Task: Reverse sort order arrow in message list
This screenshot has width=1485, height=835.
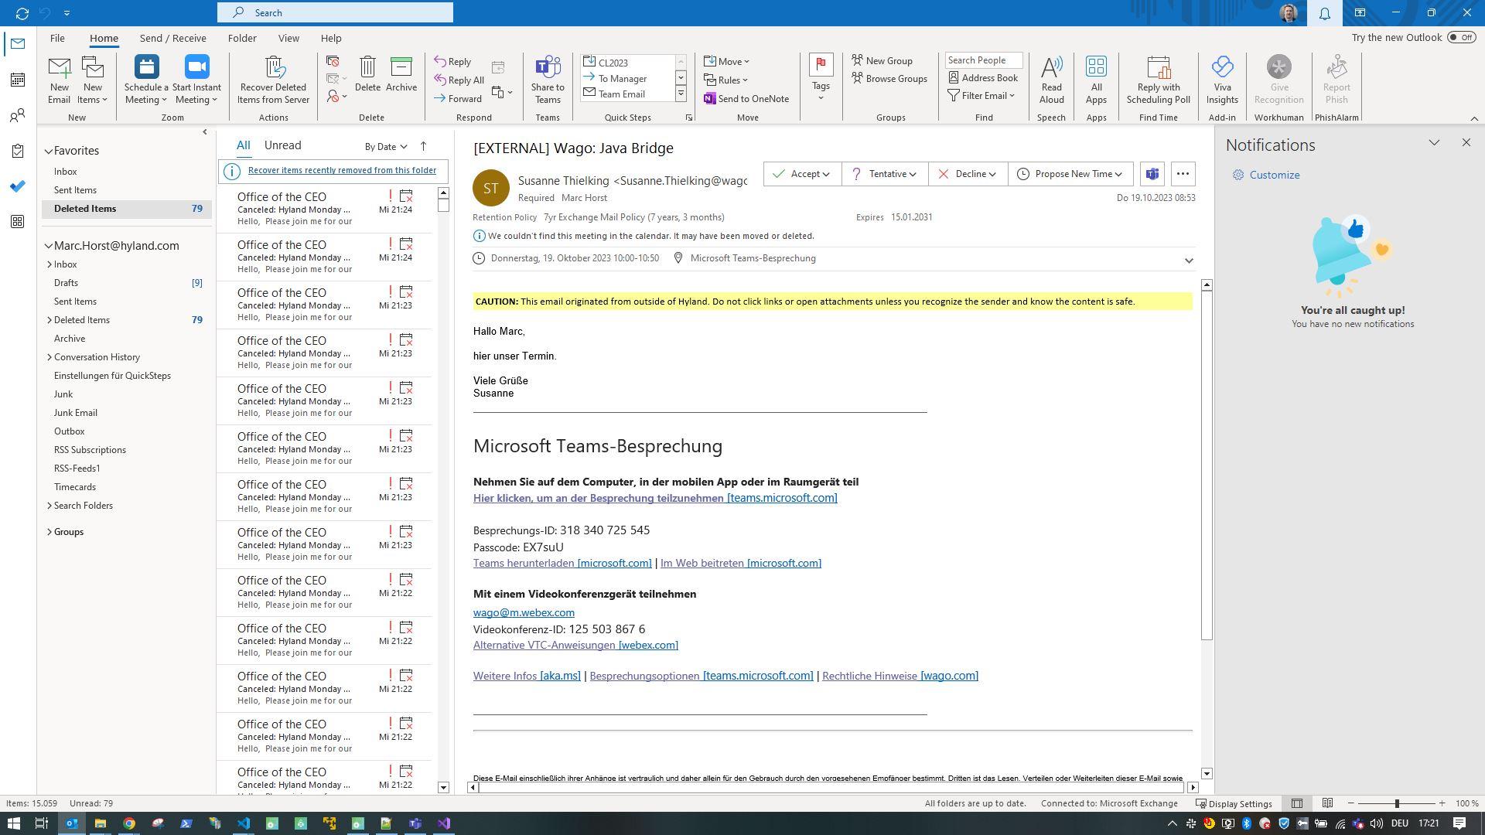Action: 423,146
